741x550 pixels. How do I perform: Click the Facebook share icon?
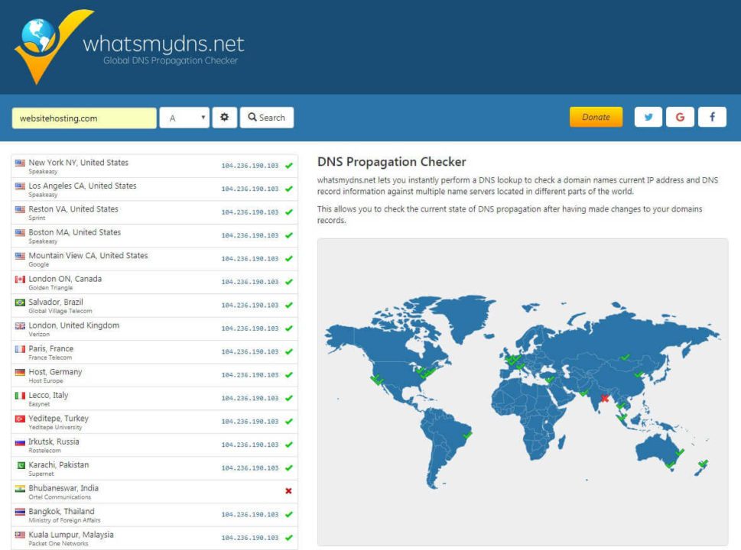click(x=712, y=117)
